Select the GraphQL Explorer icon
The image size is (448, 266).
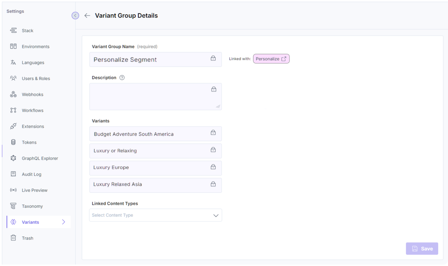(x=13, y=158)
